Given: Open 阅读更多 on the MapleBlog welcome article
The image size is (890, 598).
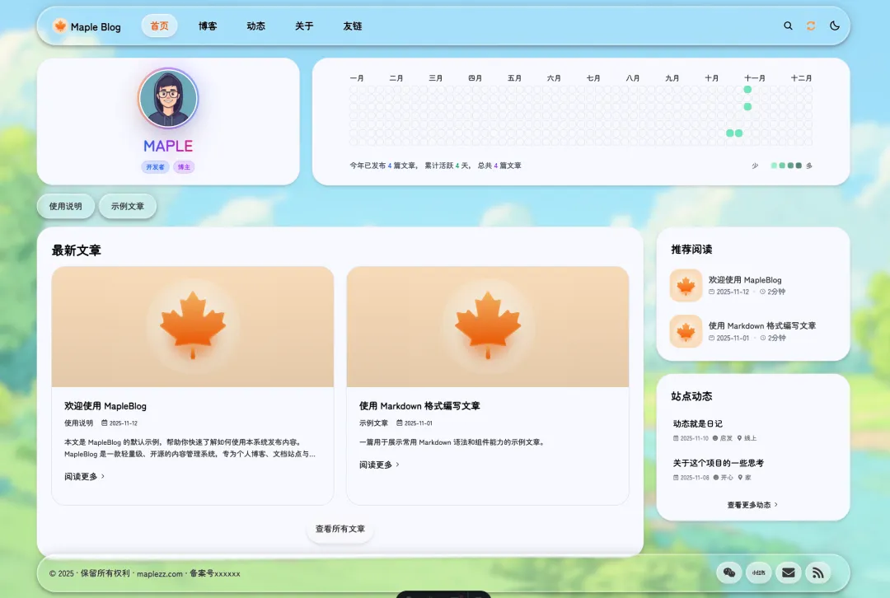Looking at the screenshot, I should [82, 475].
